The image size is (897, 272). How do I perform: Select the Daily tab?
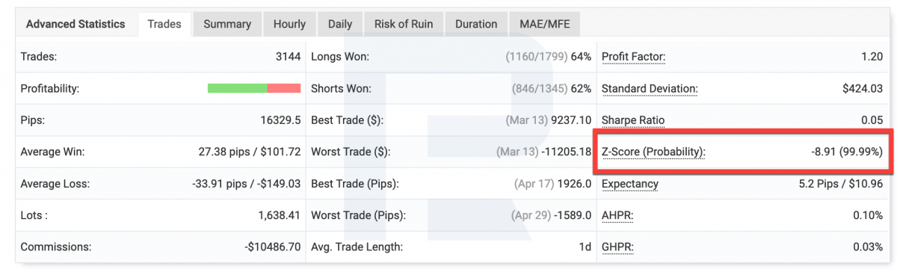tap(340, 24)
